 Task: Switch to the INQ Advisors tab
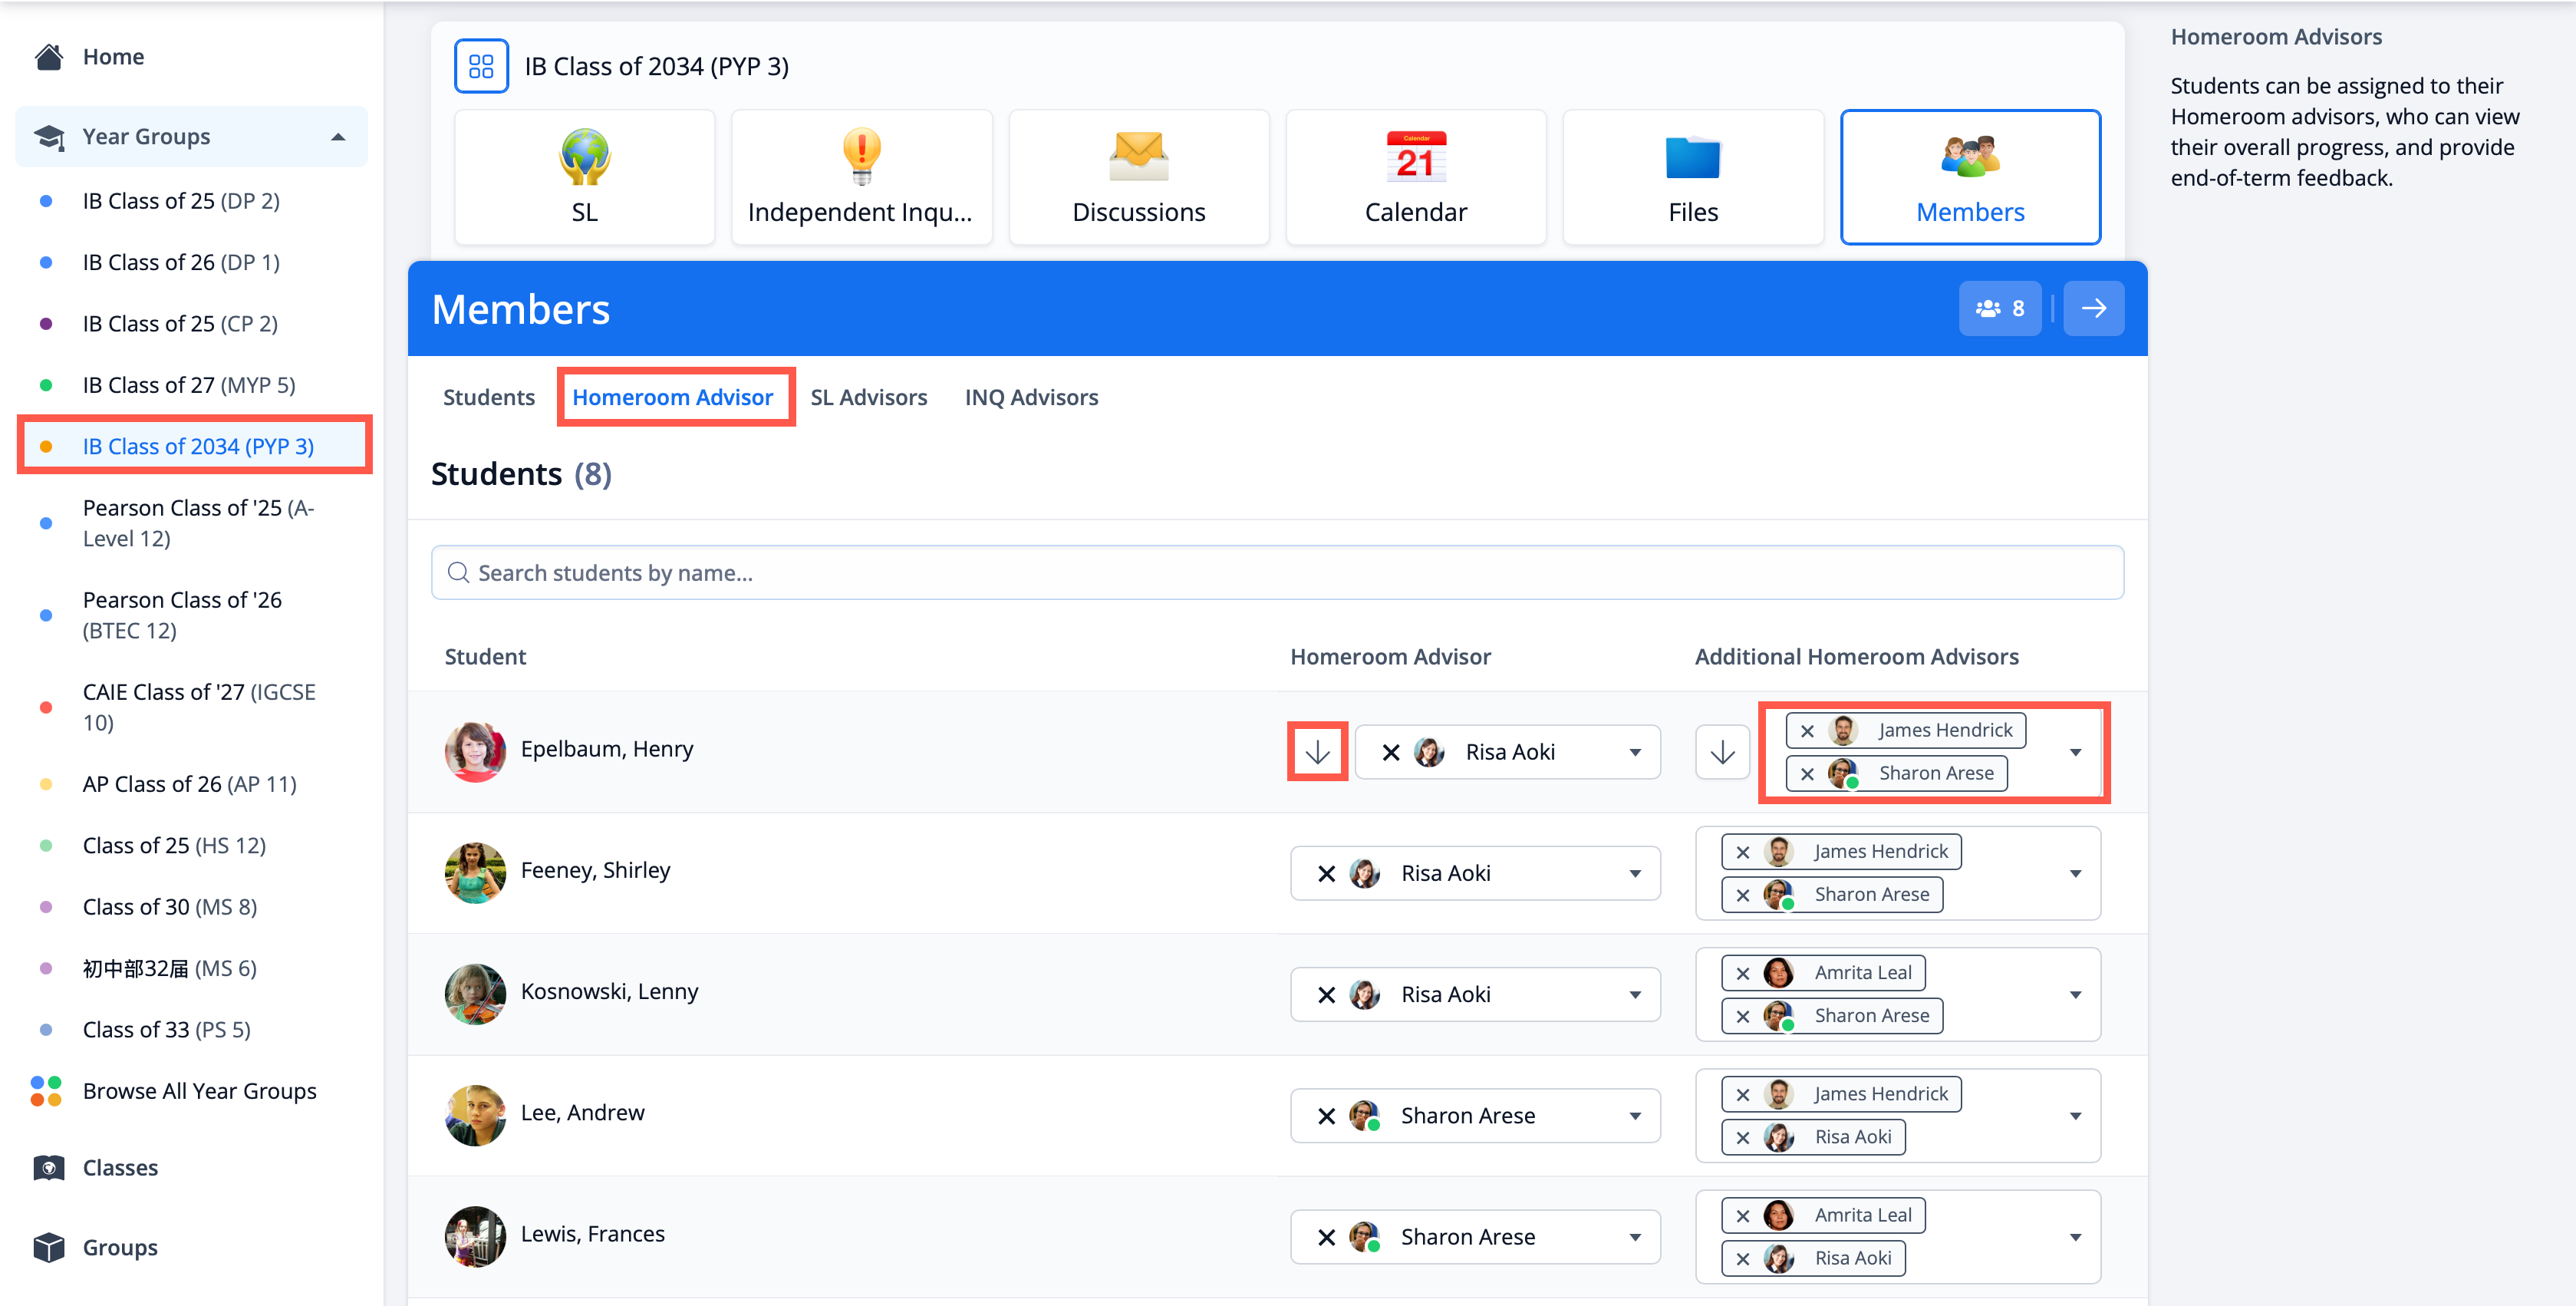pyautogui.click(x=1031, y=397)
